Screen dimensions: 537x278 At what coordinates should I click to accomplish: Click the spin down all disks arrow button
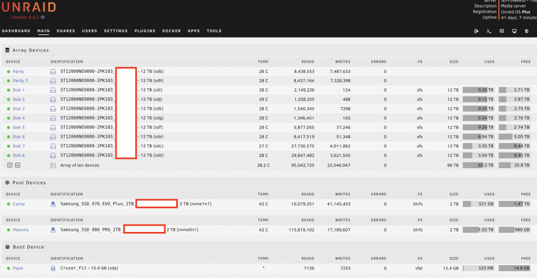pyautogui.click(x=10, y=165)
